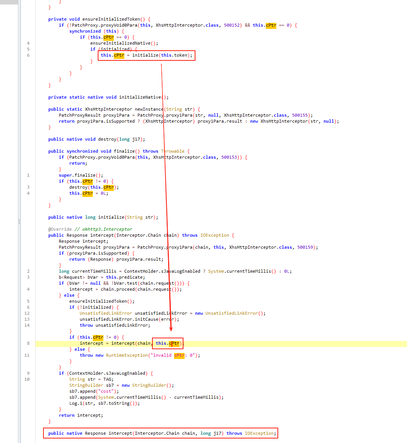This screenshot has height=443, width=407.
Task: Click line number 11 in the gutter
Action: (x=27, y=356)
